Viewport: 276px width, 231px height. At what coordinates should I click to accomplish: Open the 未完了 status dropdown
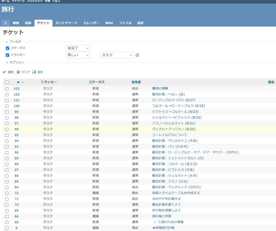tap(78, 48)
